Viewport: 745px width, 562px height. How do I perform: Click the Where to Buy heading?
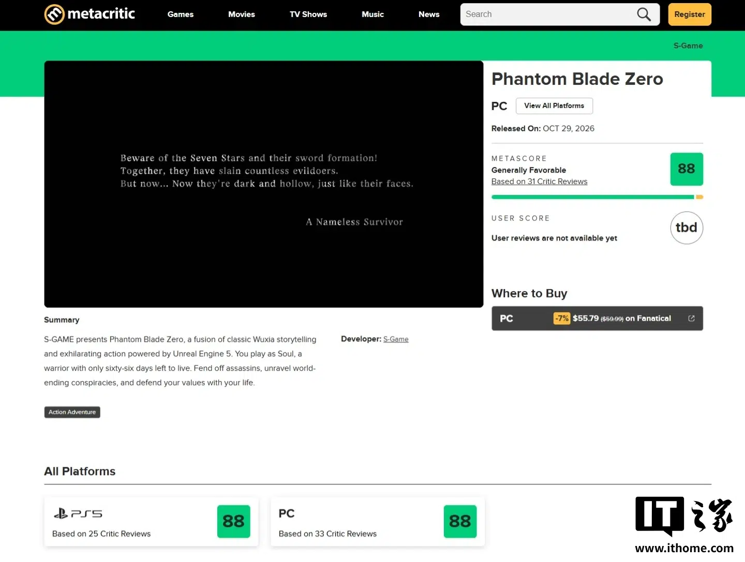(529, 294)
